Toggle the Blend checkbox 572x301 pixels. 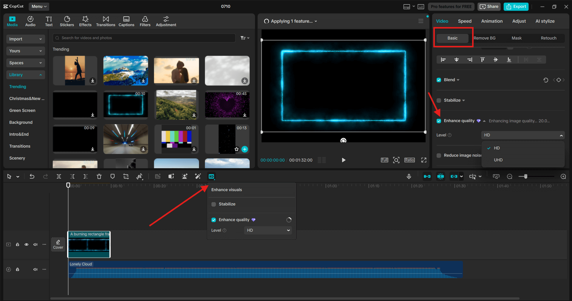tap(439, 80)
